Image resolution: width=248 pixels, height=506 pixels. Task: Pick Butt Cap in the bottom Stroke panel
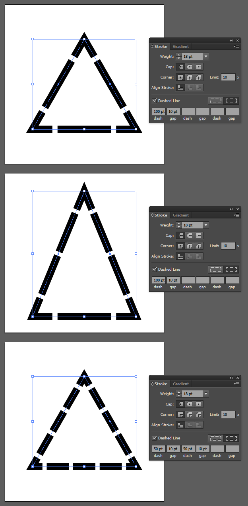pos(180,404)
